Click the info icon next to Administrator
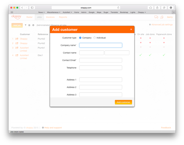Image resolution: width=184 pixels, height=145 pixels. point(33,25)
